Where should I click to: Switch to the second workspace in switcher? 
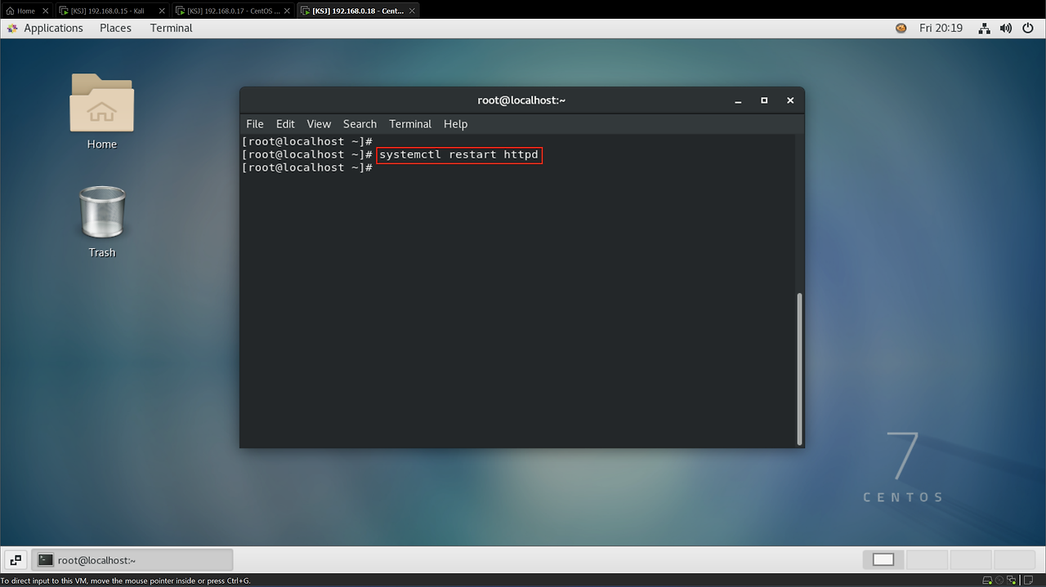tap(927, 559)
